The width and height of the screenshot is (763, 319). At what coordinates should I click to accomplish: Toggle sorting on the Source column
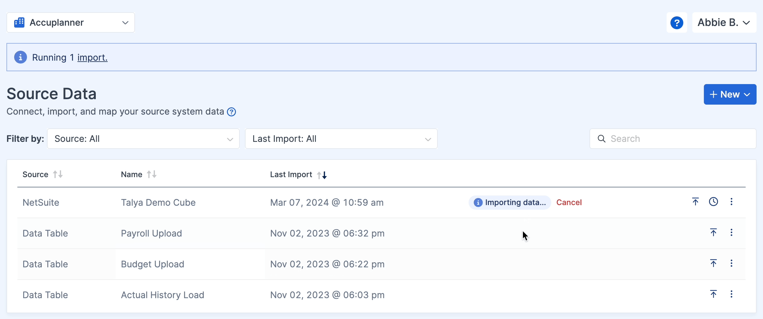58,174
